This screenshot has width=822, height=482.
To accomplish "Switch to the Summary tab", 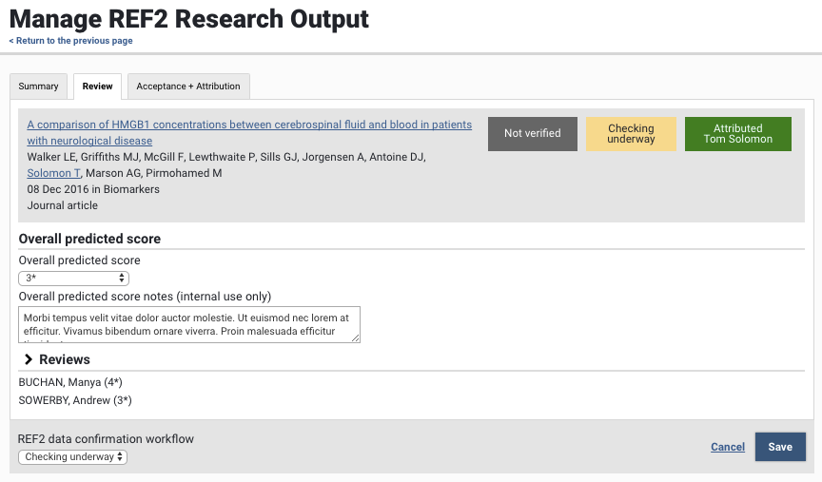I will pos(38,87).
